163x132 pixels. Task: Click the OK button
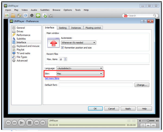(x=95, y=109)
